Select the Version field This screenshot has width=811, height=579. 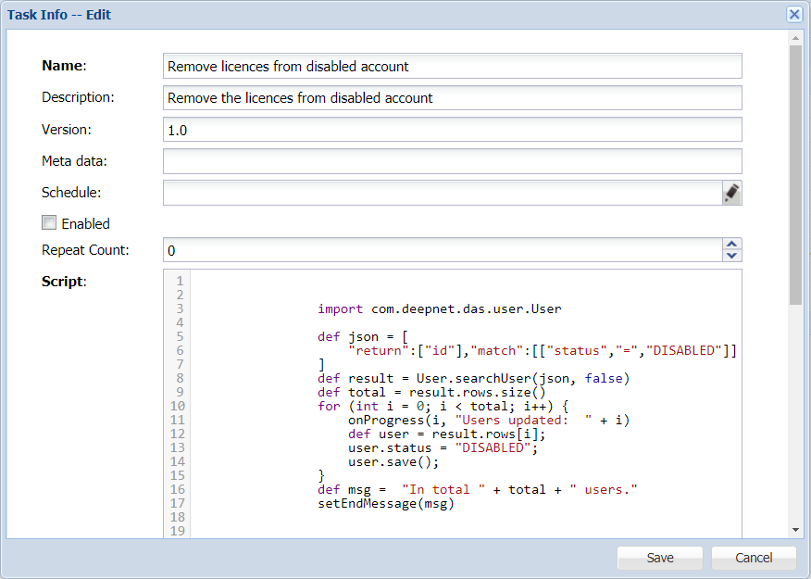[452, 130]
